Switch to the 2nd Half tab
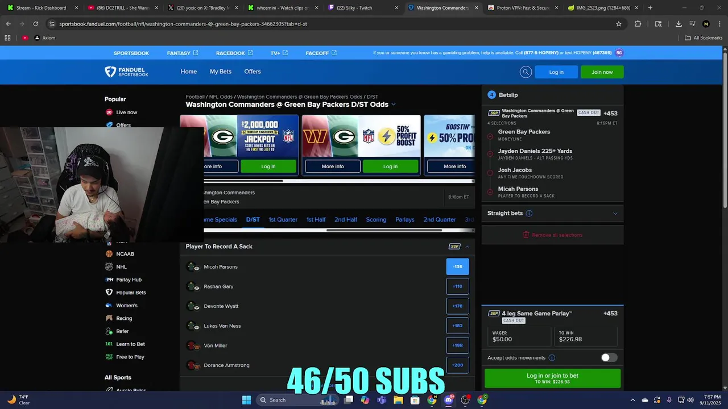This screenshot has width=728, height=409. point(346,220)
